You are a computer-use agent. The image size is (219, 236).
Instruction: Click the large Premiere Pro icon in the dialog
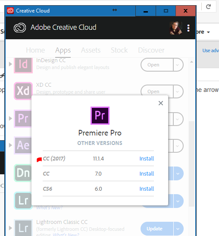tap(100, 116)
